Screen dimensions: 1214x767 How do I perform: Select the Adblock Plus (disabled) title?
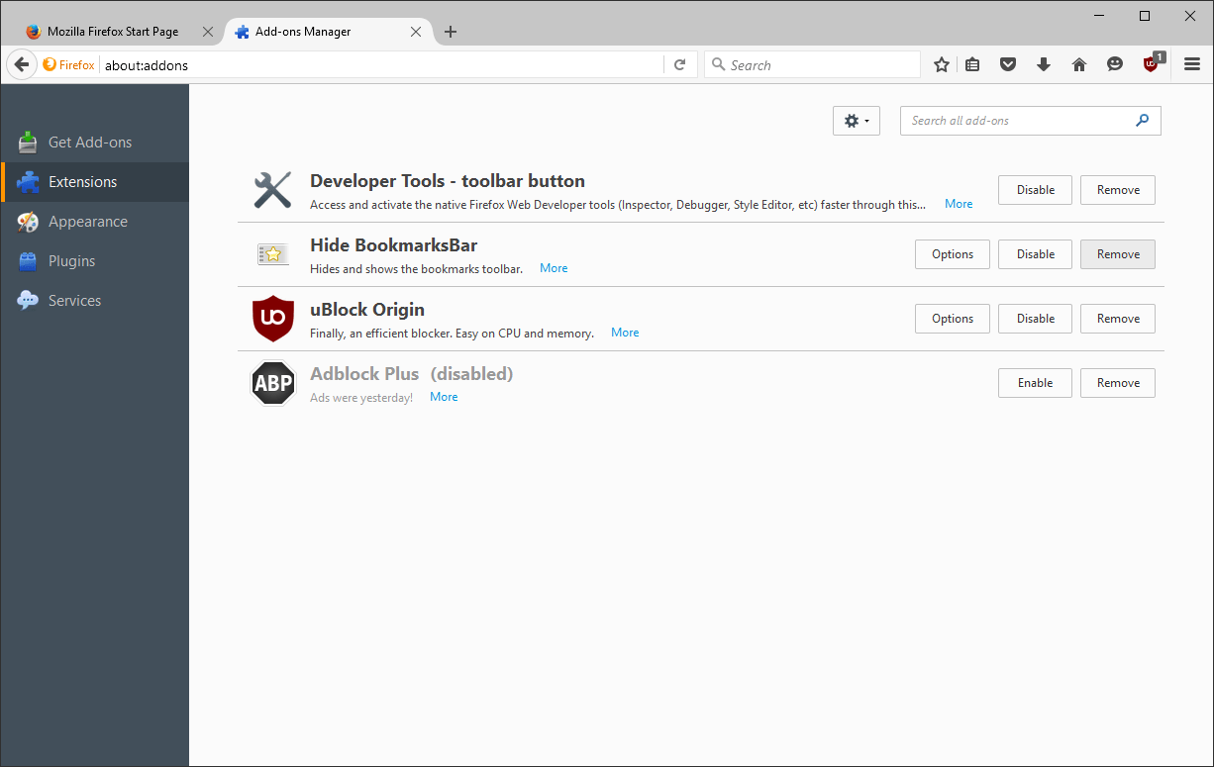pyautogui.click(x=412, y=374)
